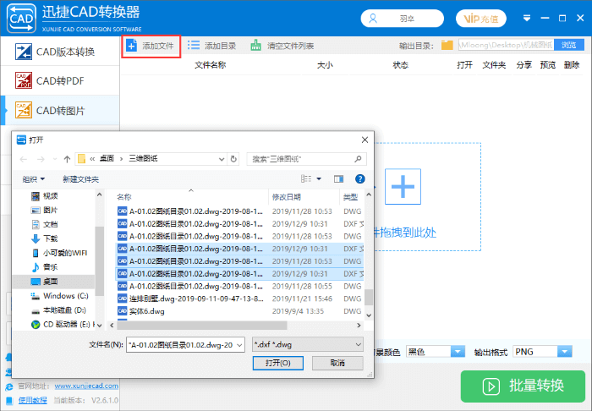Click the VIP充值 recharge button
592x411 pixels.
(480, 19)
